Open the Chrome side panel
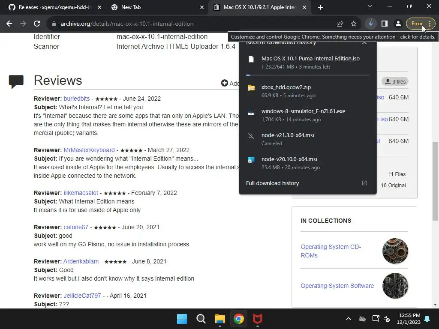Image resolution: width=439 pixels, height=329 pixels. pyautogui.click(x=385, y=24)
